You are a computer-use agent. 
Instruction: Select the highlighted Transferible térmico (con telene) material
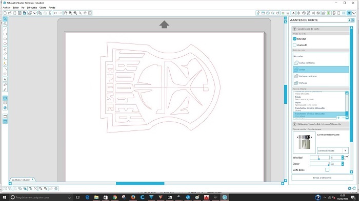tap(319, 115)
